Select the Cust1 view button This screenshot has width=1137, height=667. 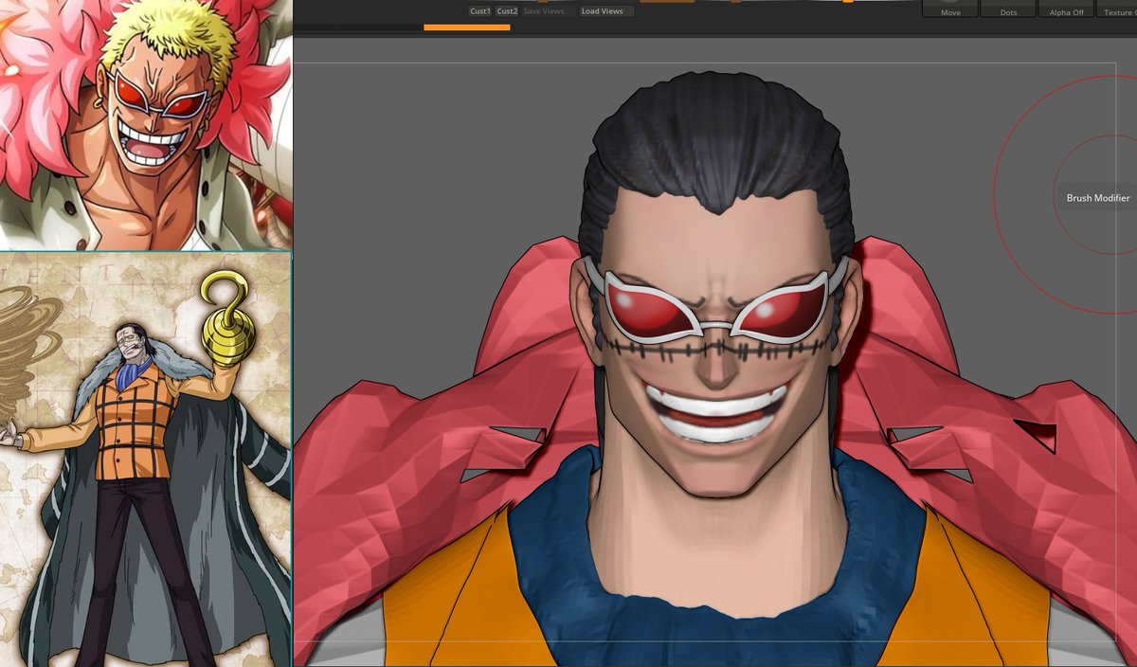[x=480, y=11]
